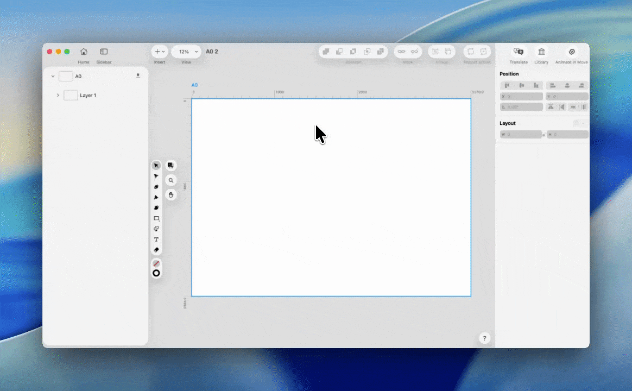Click the X position input field
Image resolution: width=632 pixels, height=391 pixels.
point(522,97)
